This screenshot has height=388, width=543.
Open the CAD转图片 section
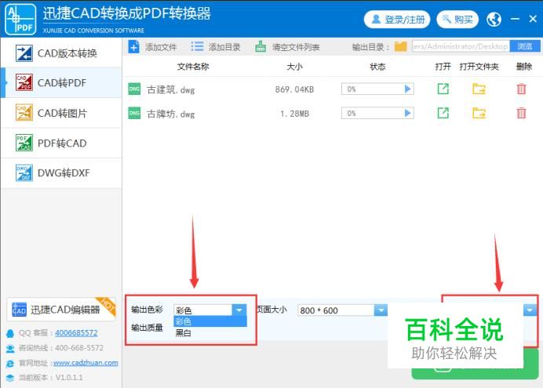(61, 113)
